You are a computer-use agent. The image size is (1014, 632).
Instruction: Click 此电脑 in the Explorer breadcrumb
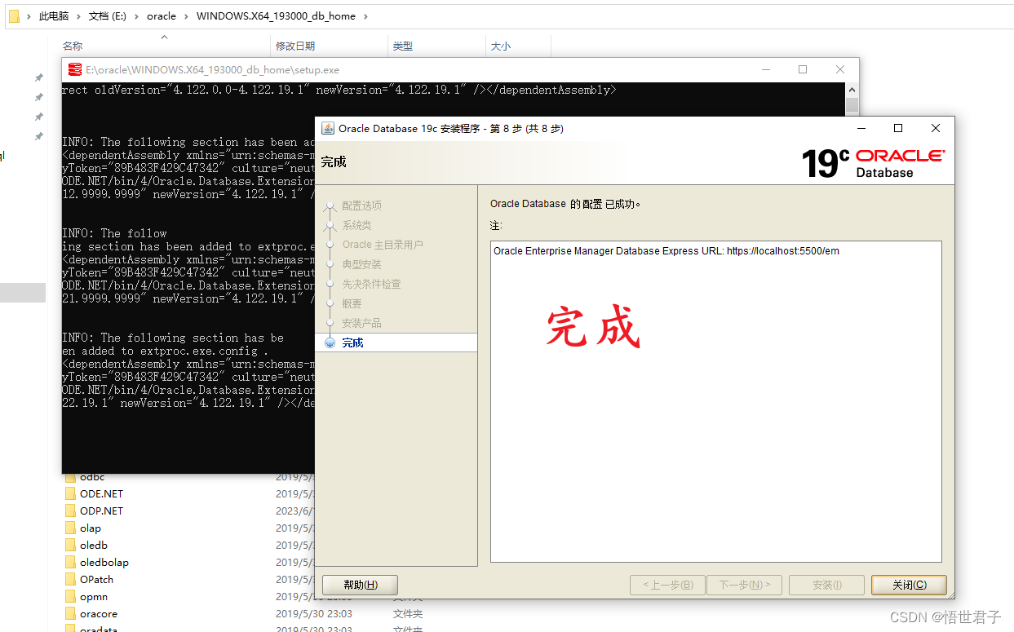54,16
